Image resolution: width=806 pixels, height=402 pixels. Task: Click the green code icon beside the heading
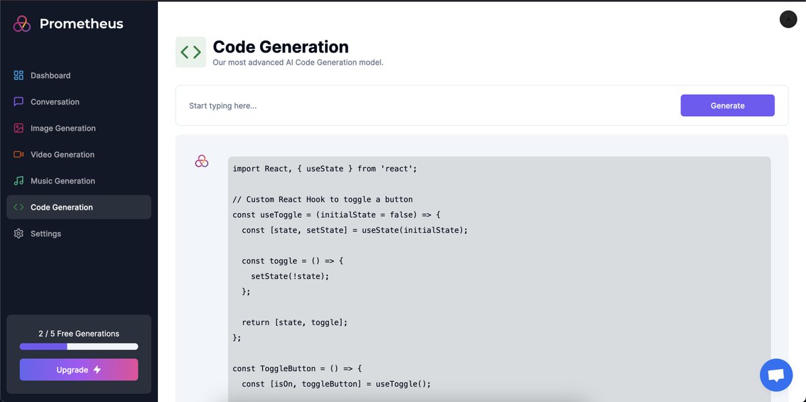[x=191, y=52]
